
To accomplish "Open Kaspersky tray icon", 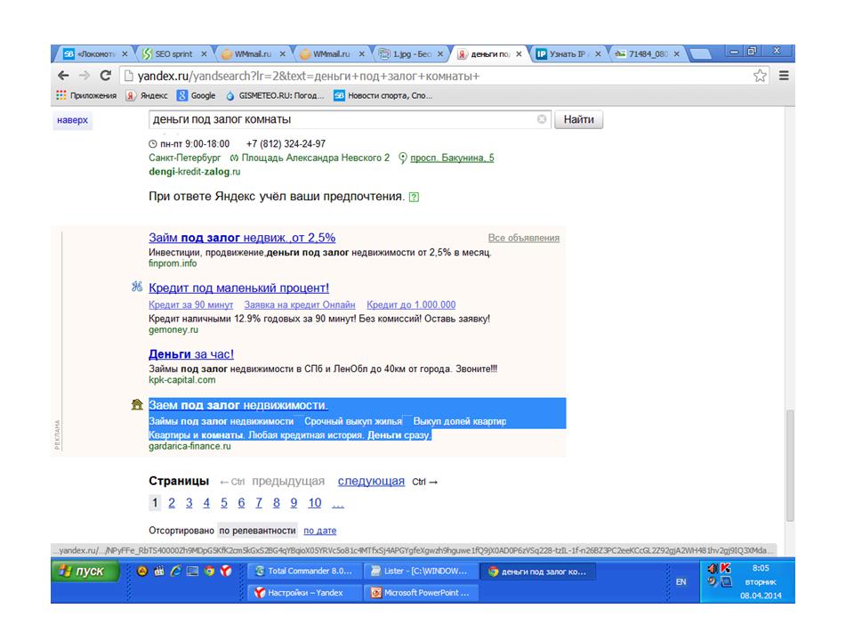I will tap(726, 569).
